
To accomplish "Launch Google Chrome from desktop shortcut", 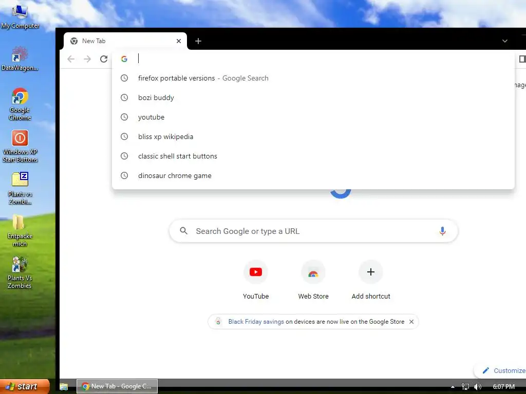I will pos(20,104).
